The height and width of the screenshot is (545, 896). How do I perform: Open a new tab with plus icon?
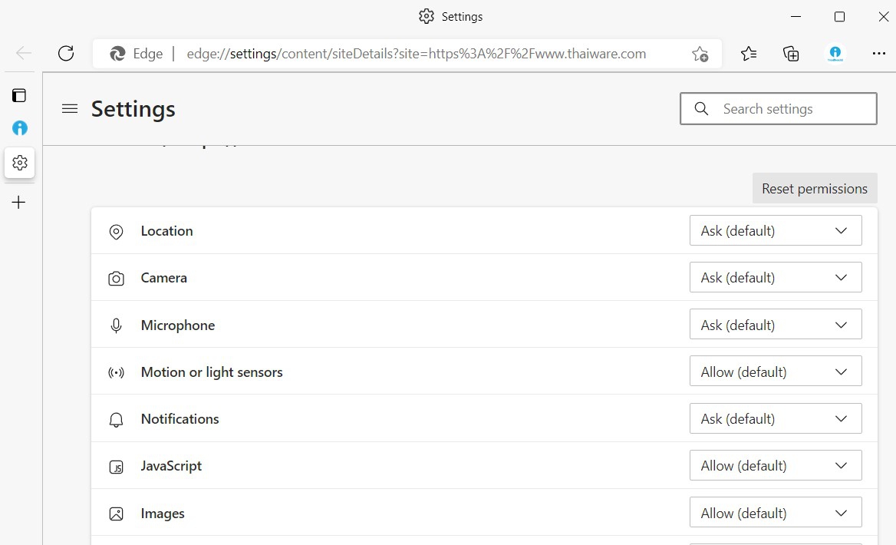[19, 203]
